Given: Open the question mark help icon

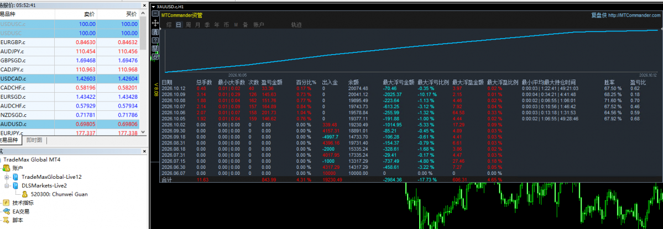Looking at the screenshot, I should (x=155, y=40).
